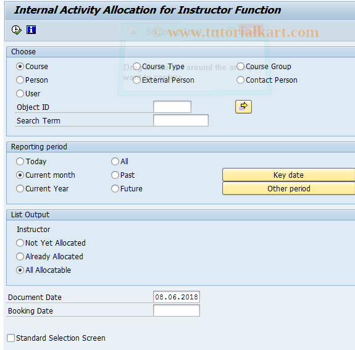Select the Course Group radio button

[x=240, y=67]
